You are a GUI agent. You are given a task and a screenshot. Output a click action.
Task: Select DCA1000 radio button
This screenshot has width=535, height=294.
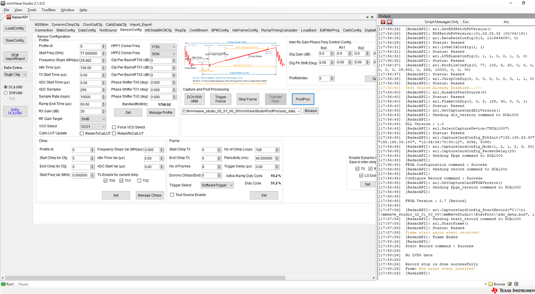(x=6, y=87)
